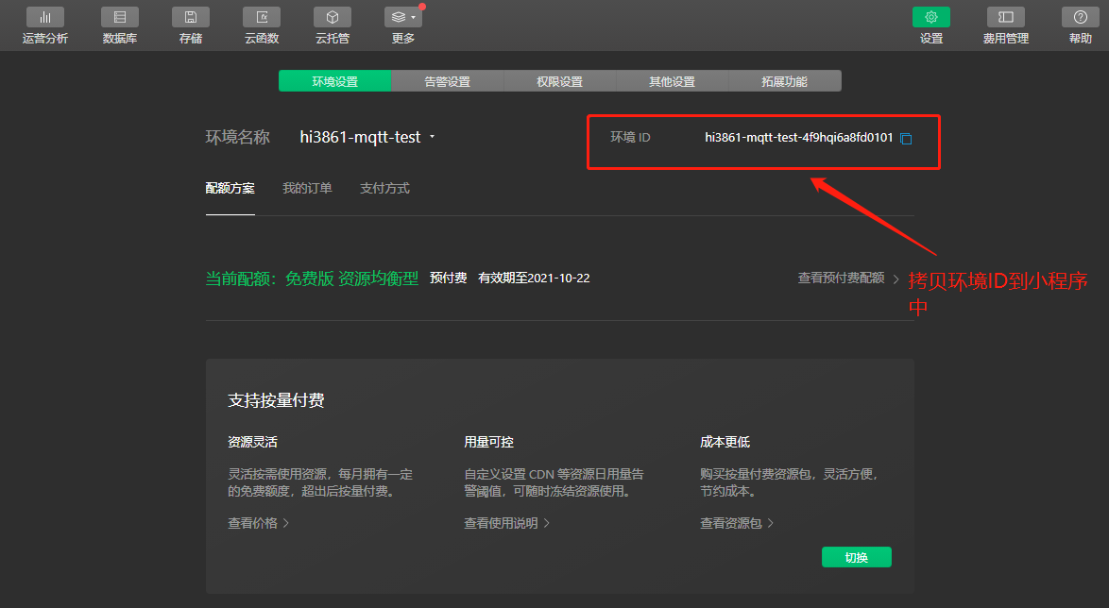Open the 我的订单 sub-tab
The width and height of the screenshot is (1109, 608).
[x=307, y=188]
